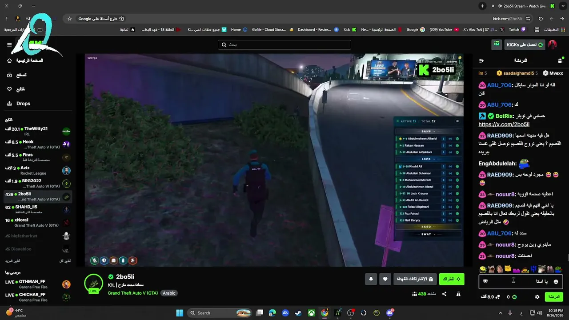Image resolution: width=569 pixels, height=320 pixels.
Task: Open Chrome's three-dot menu
Action: point(7,19)
